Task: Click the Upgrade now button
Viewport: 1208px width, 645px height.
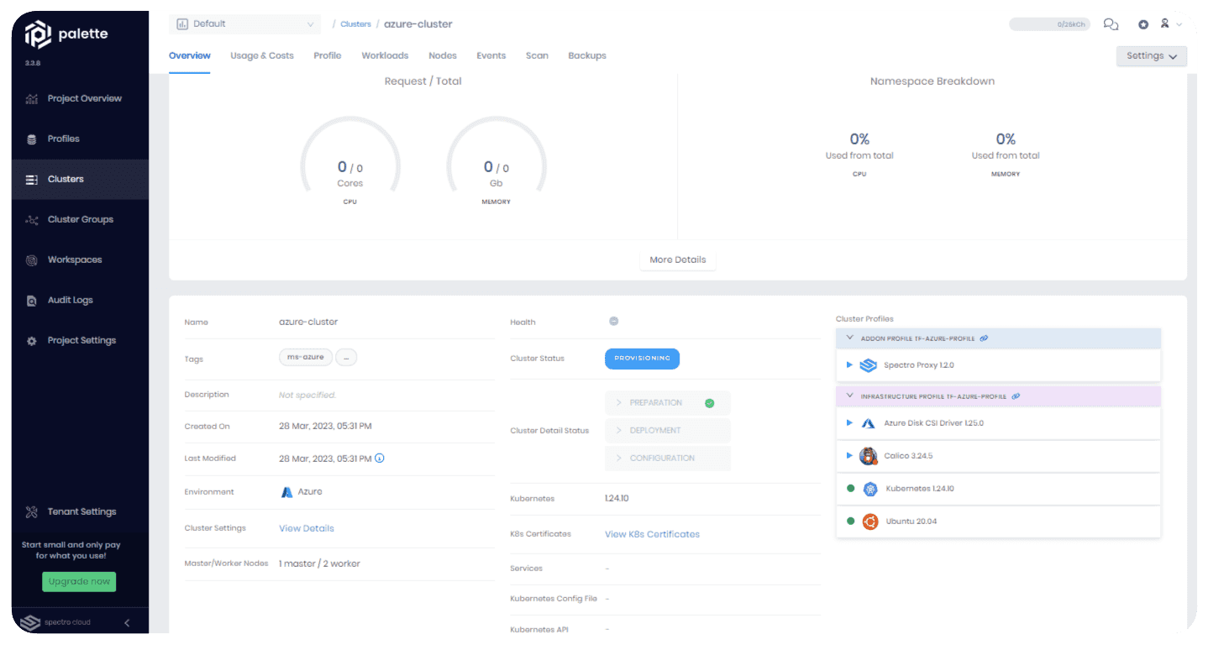Action: (79, 582)
